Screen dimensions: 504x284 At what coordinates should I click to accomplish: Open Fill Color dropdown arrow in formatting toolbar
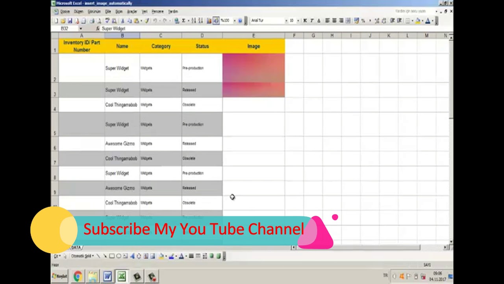422,21
